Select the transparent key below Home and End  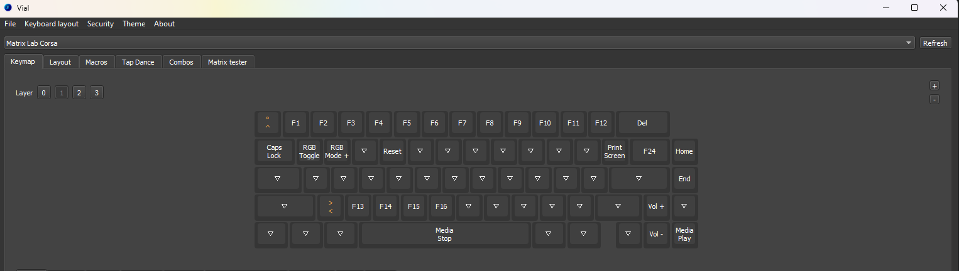684,206
